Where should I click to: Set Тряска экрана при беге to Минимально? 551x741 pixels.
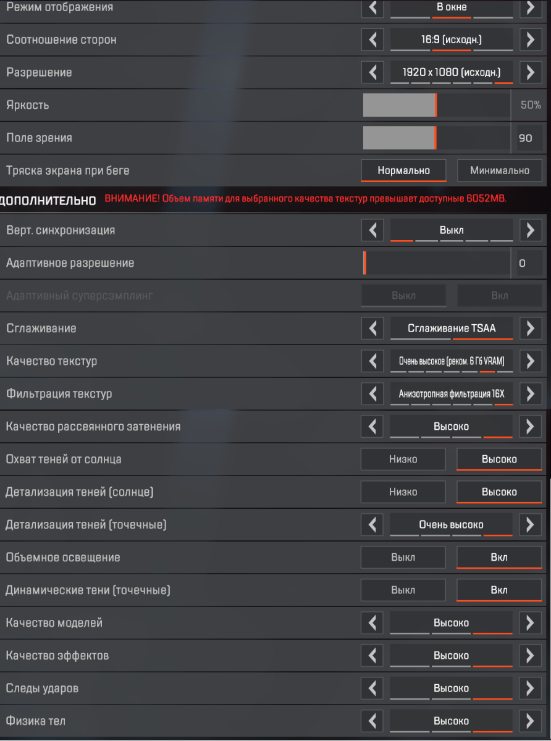tap(499, 170)
